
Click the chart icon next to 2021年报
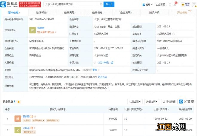pos(112,63)
